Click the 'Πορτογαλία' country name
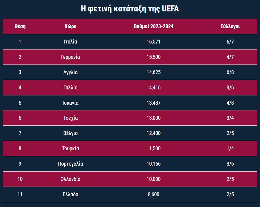260x207 pixels. point(70,164)
